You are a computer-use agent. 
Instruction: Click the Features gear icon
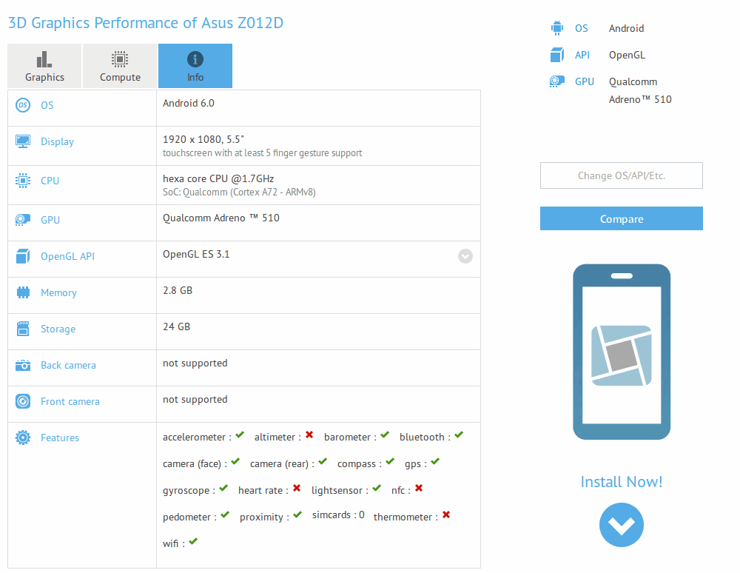23,438
